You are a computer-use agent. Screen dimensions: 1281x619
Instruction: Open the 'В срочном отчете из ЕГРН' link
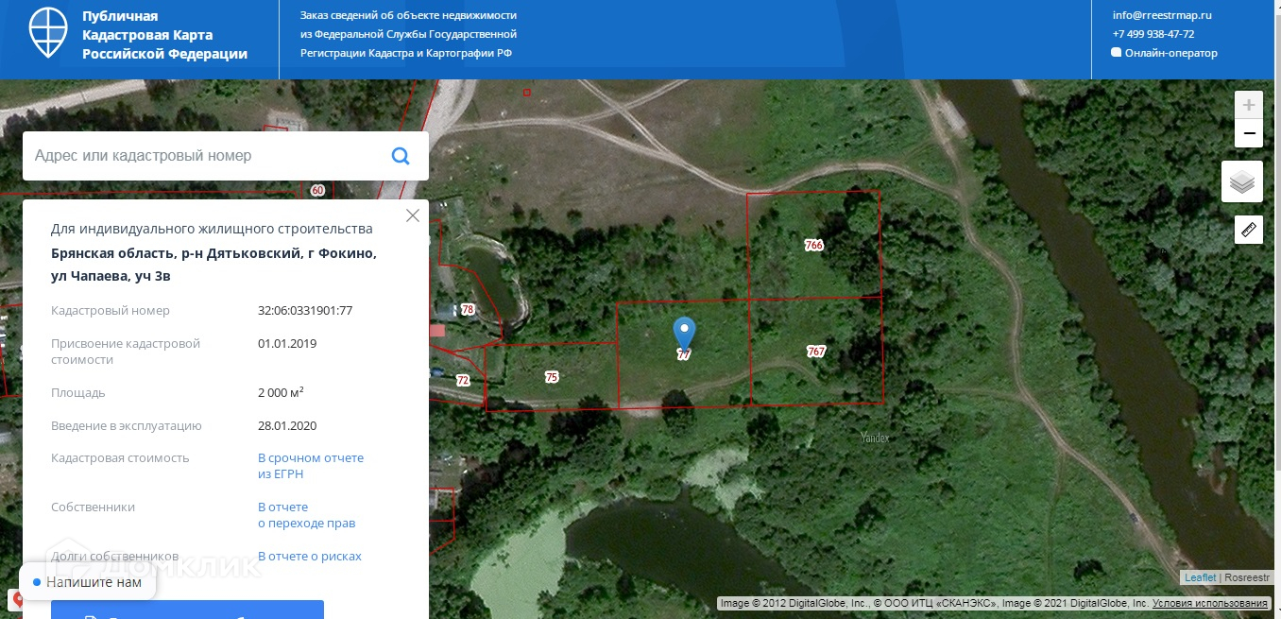pyautogui.click(x=311, y=466)
